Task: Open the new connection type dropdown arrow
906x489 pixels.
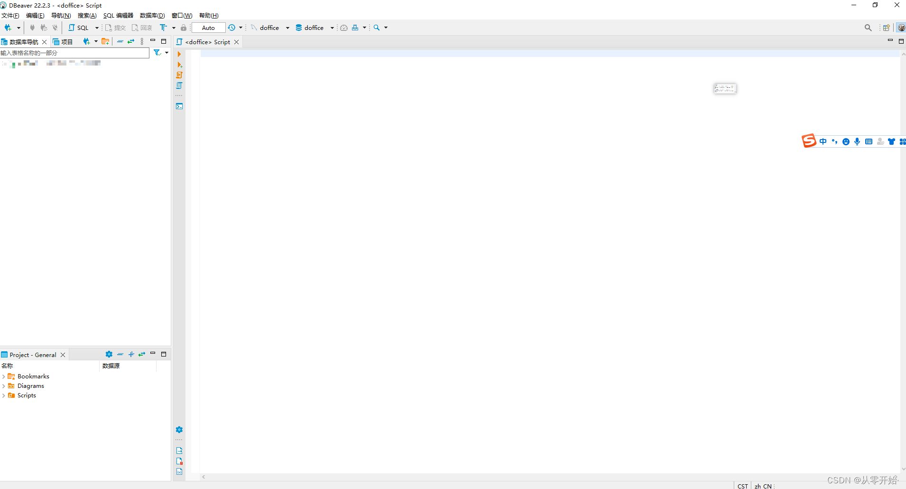Action: 18,28
